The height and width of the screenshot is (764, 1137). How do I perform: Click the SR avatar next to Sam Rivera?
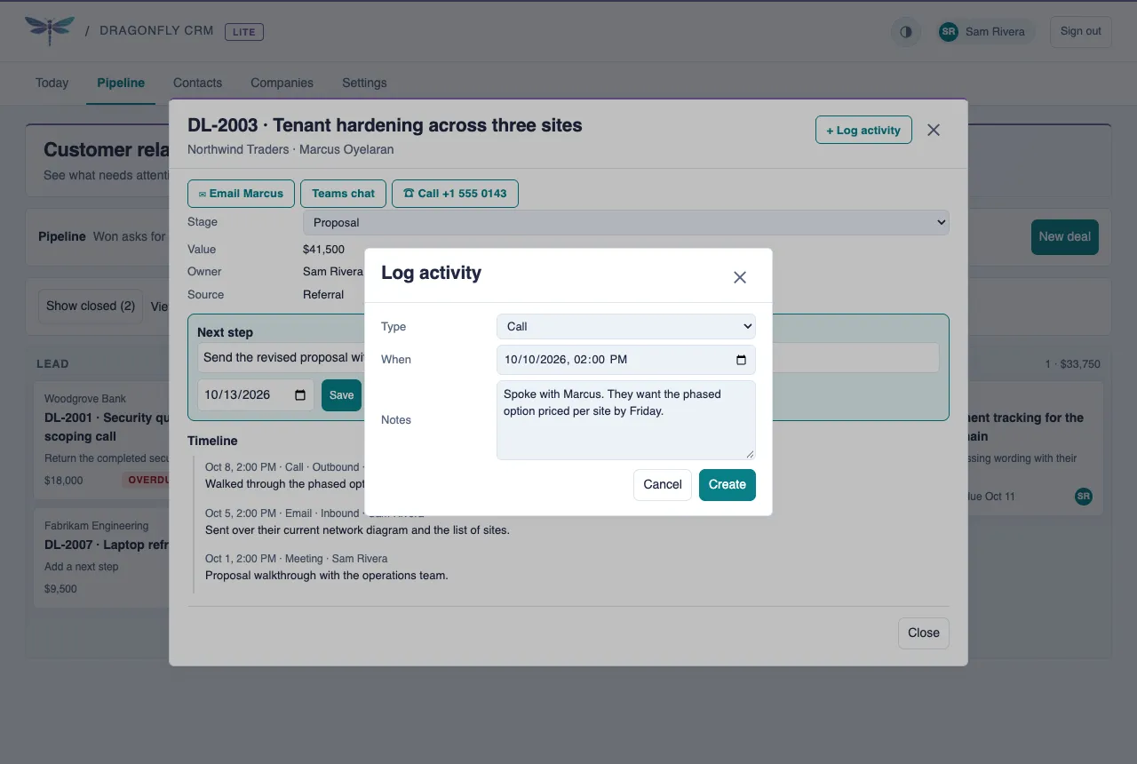[949, 32]
